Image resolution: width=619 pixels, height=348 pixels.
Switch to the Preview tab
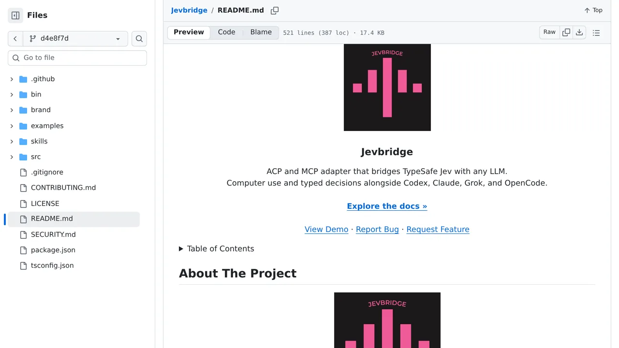point(189,32)
